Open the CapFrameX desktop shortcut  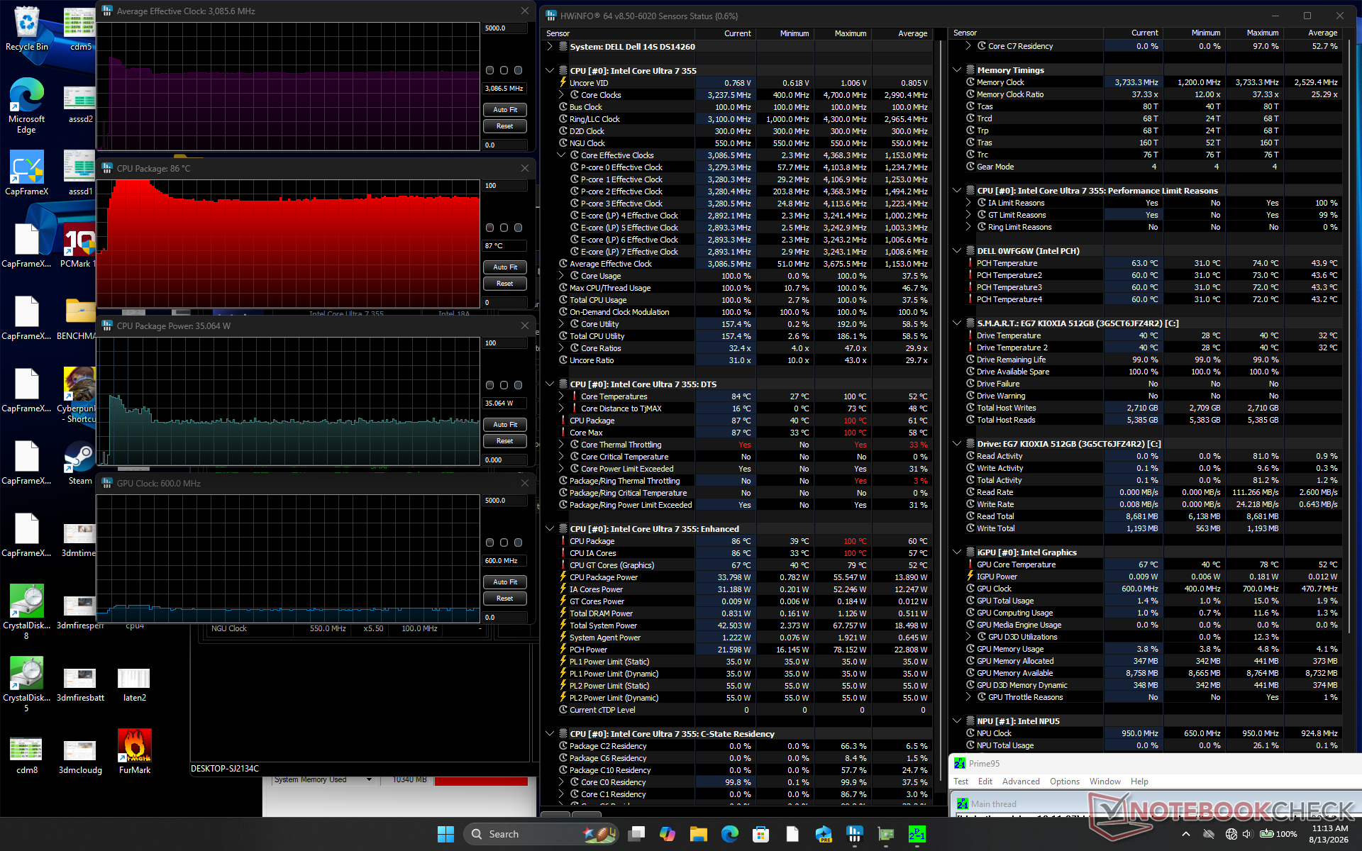[x=27, y=173]
